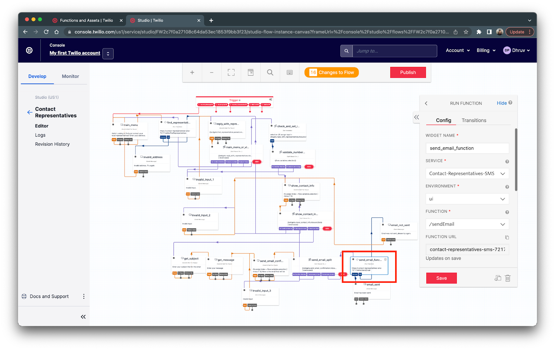This screenshot has width=555, height=350.
Task: Open the widget library icon in toolbar
Action: pos(250,72)
